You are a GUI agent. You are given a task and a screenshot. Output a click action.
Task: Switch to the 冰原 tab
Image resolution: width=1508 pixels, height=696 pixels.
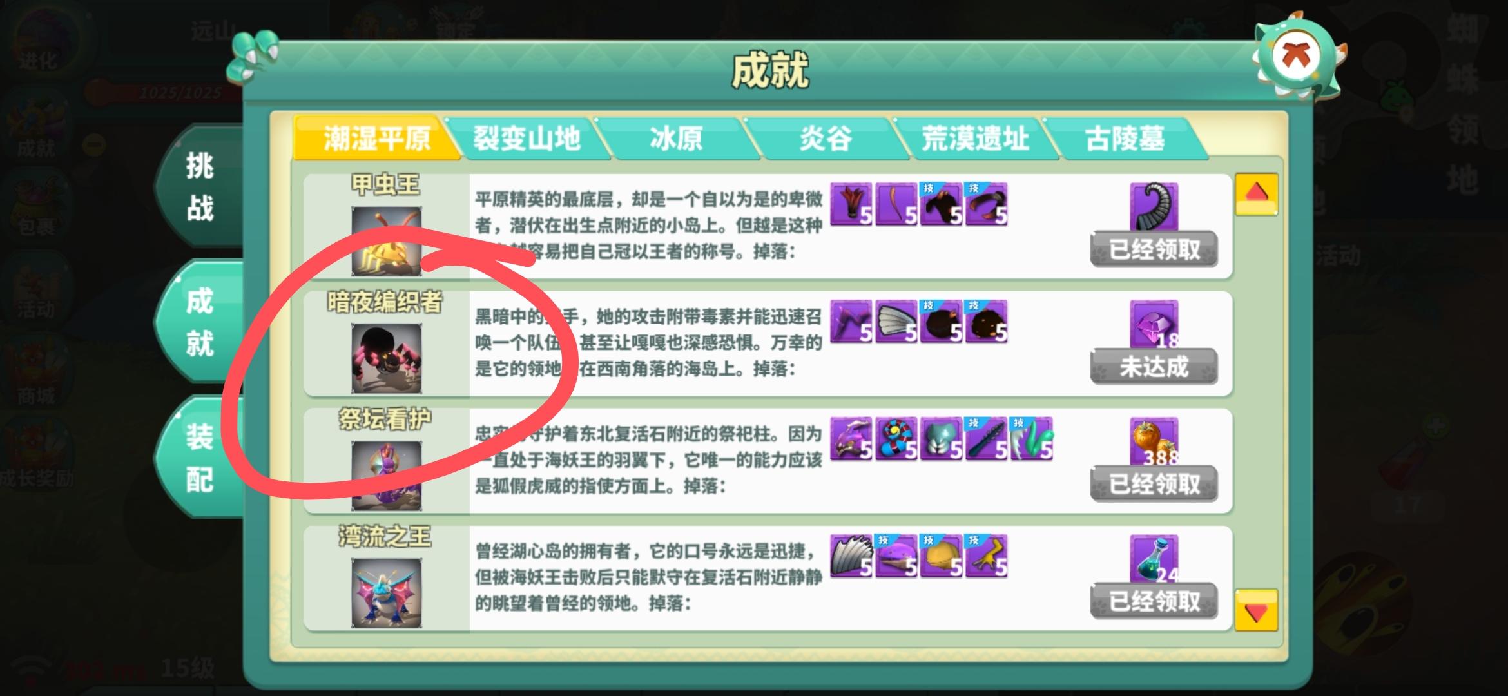[676, 138]
